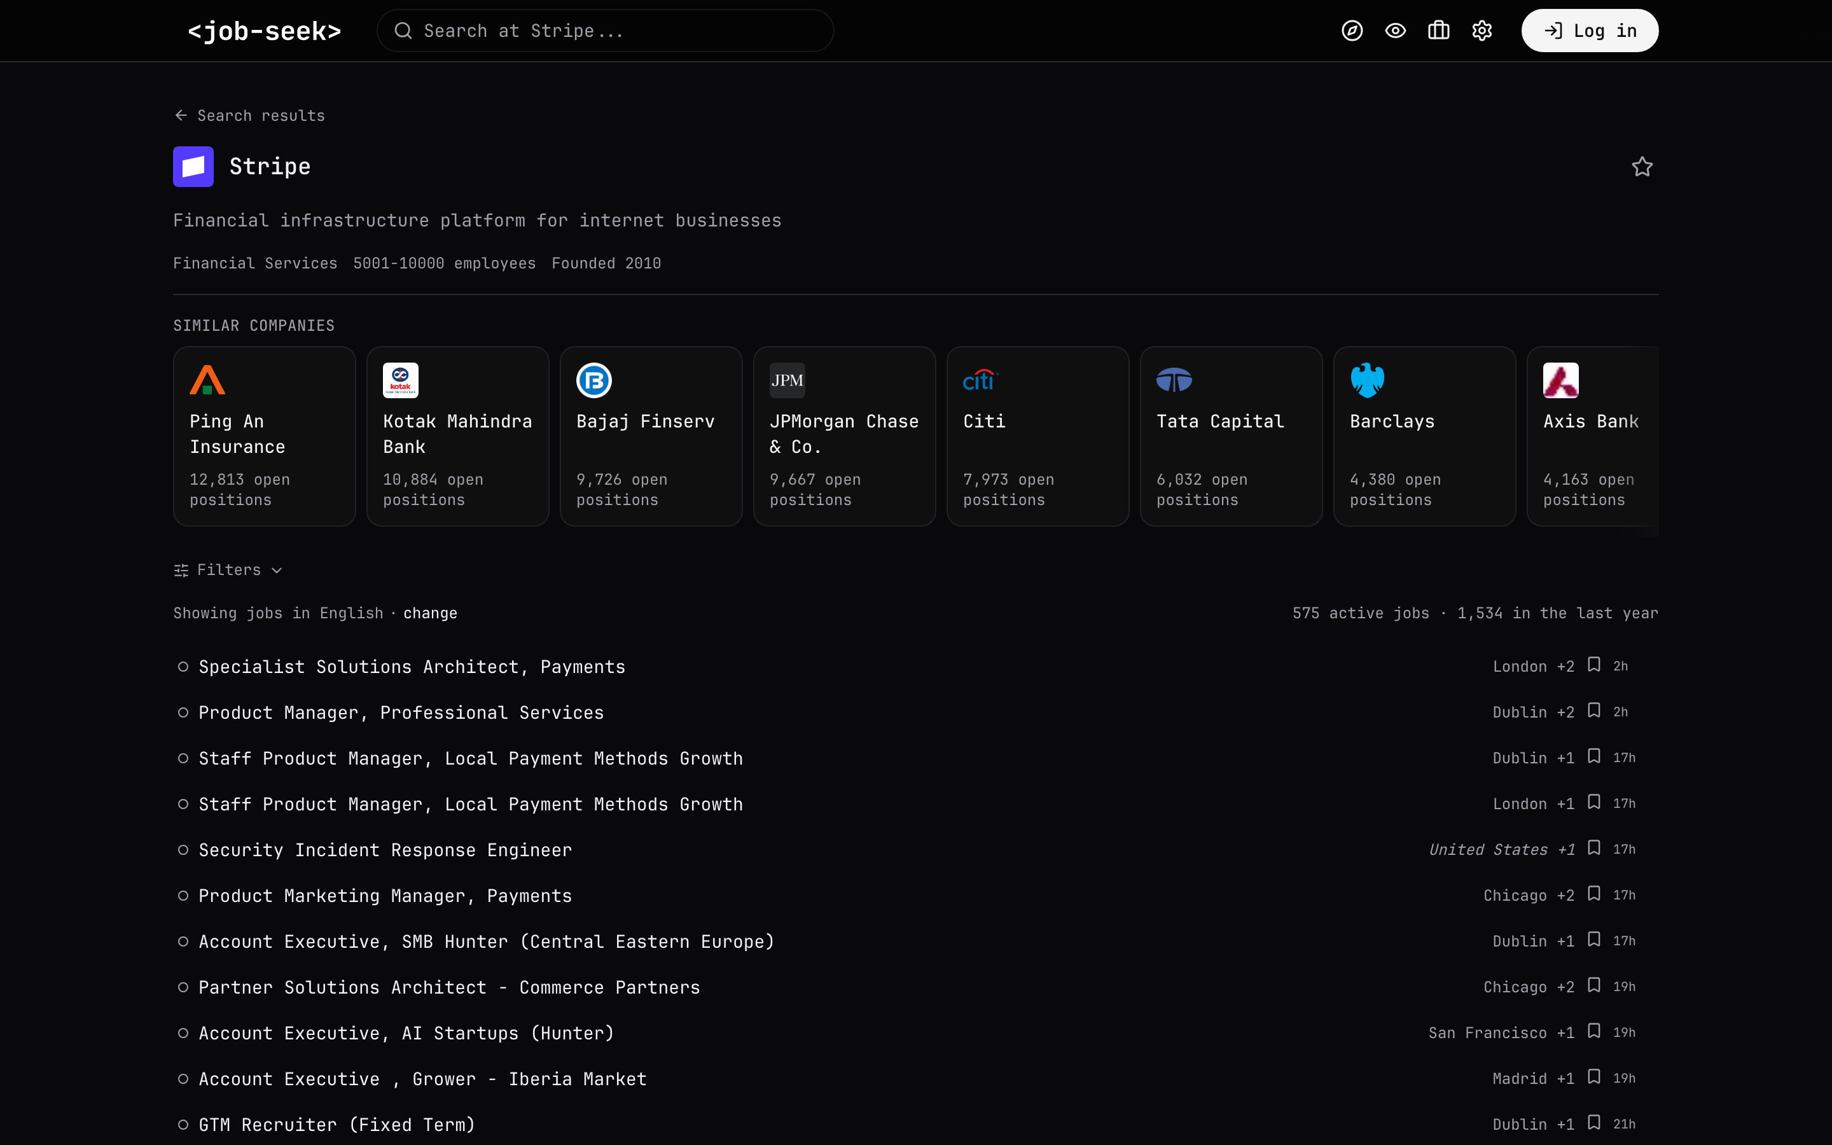Click the 575 active jobs count
This screenshot has width=1832, height=1145.
pos(1361,613)
